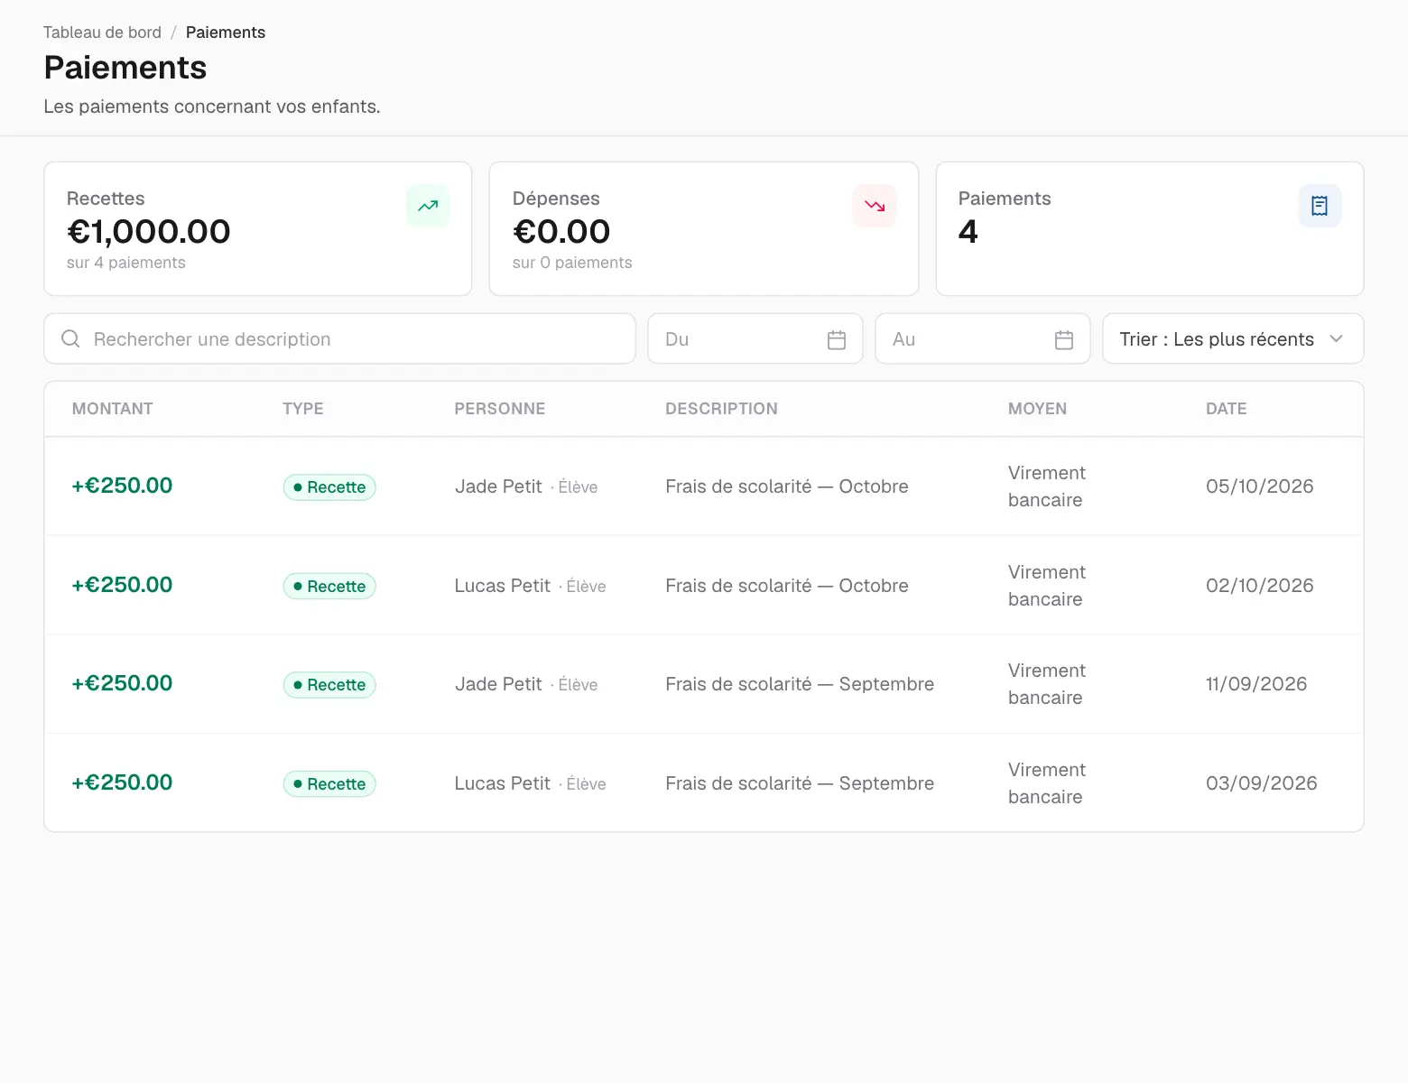Click Virement bancaire in the 02/10/2026 row
Viewport: 1408px width, 1083px height.
1047,586
